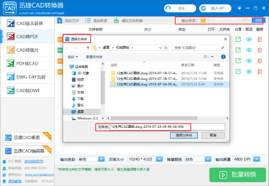The image size is (269, 186).
Task: Click the 浏览 browse button
Action: (x=258, y=21)
